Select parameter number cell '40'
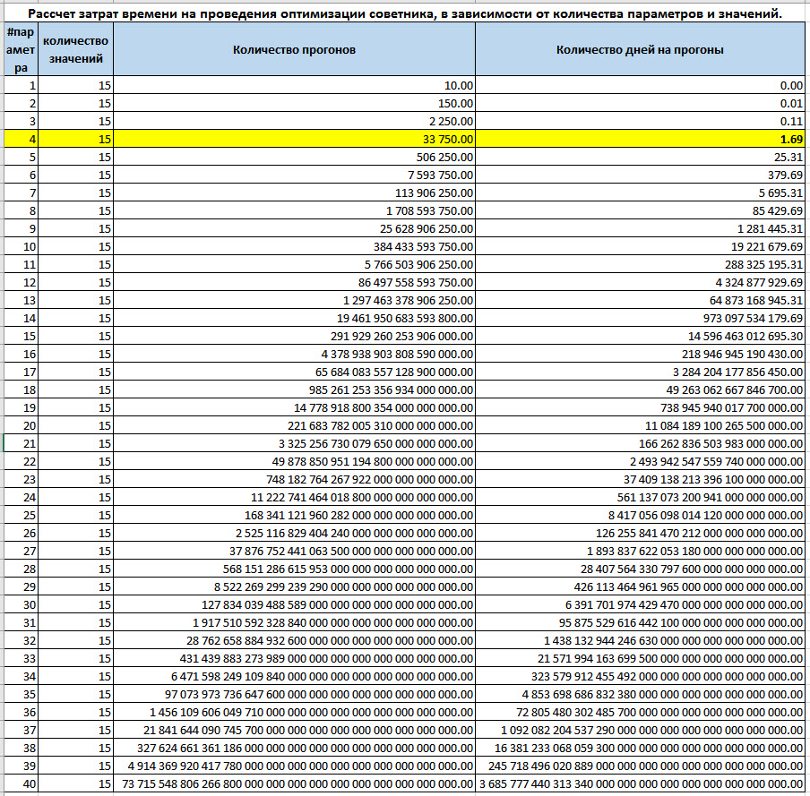This screenshot has width=810, height=796. (x=21, y=783)
